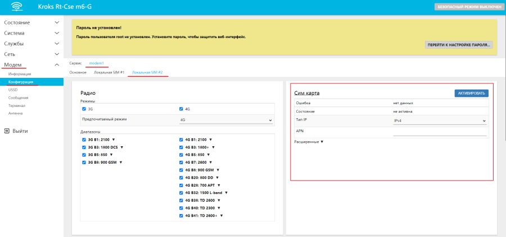The image size is (506, 237).
Task: Switch to the Локальная SIM #1 tab
Action: (x=109, y=73)
